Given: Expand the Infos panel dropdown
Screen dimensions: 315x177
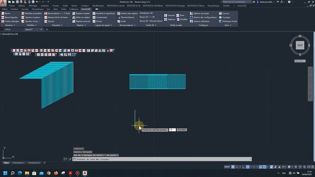Looking at the screenshot, I should point(227,25).
